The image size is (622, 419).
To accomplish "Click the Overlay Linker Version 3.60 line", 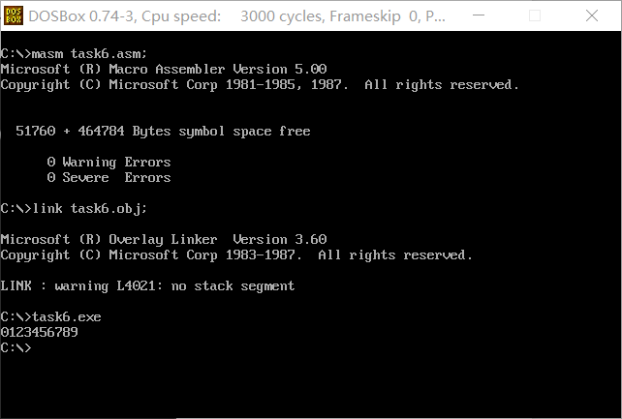I will click(x=163, y=240).
